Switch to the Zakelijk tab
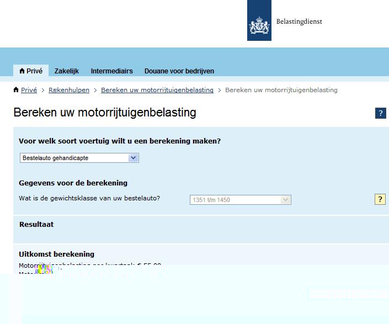This screenshot has width=389, height=324. pyautogui.click(x=66, y=71)
